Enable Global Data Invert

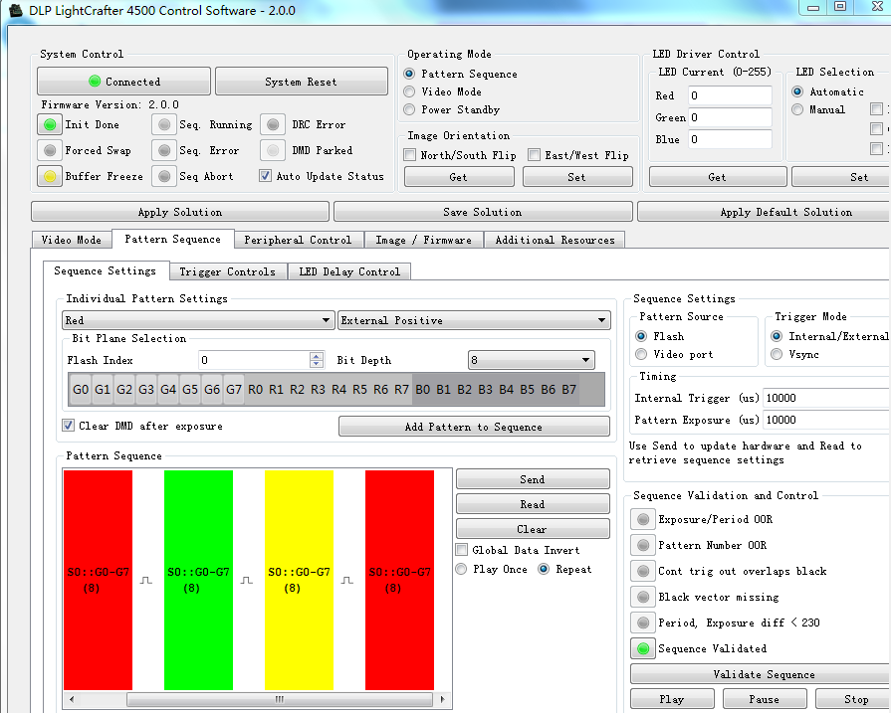(x=461, y=550)
